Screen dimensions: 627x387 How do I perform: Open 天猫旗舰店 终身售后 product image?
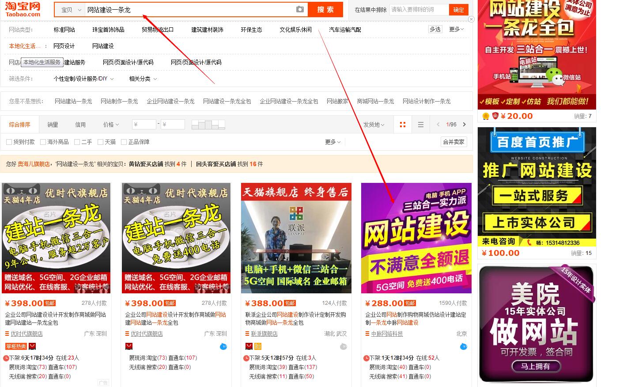(x=296, y=238)
